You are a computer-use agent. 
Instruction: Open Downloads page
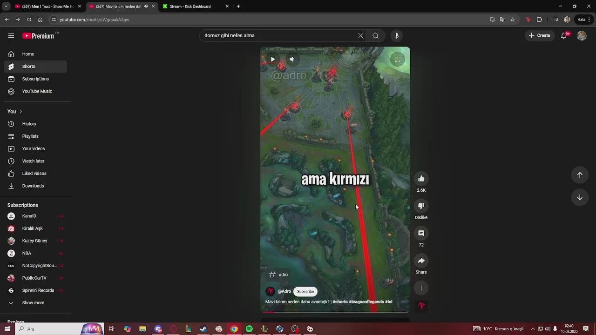35,186
